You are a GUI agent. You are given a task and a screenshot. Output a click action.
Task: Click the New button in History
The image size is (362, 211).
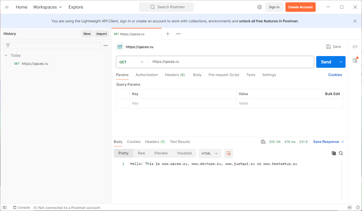pyautogui.click(x=87, y=34)
